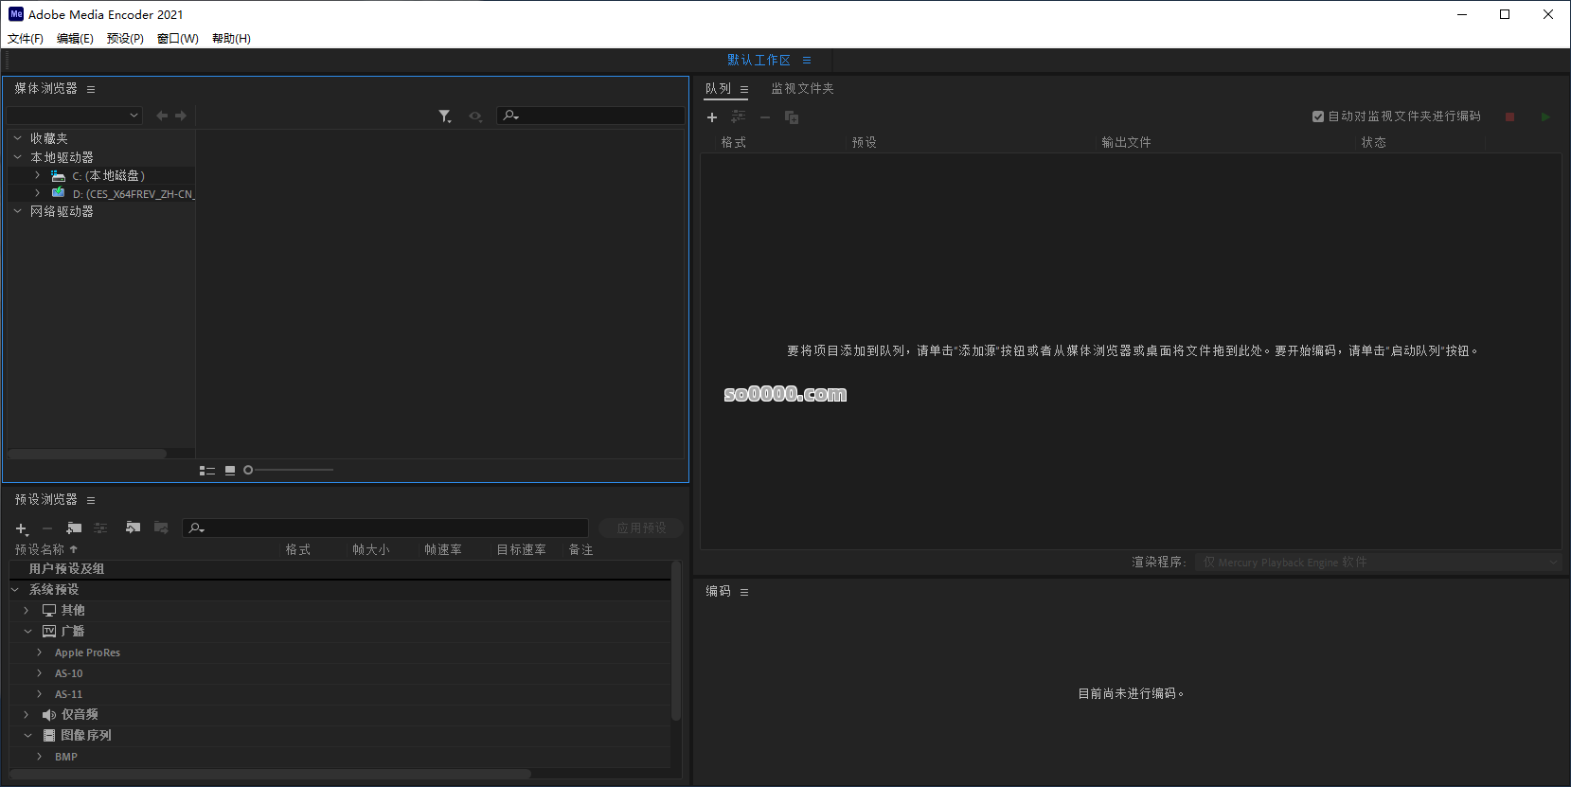Open the 队列 panel hamburger menu
The height and width of the screenshot is (787, 1571).
744,89
